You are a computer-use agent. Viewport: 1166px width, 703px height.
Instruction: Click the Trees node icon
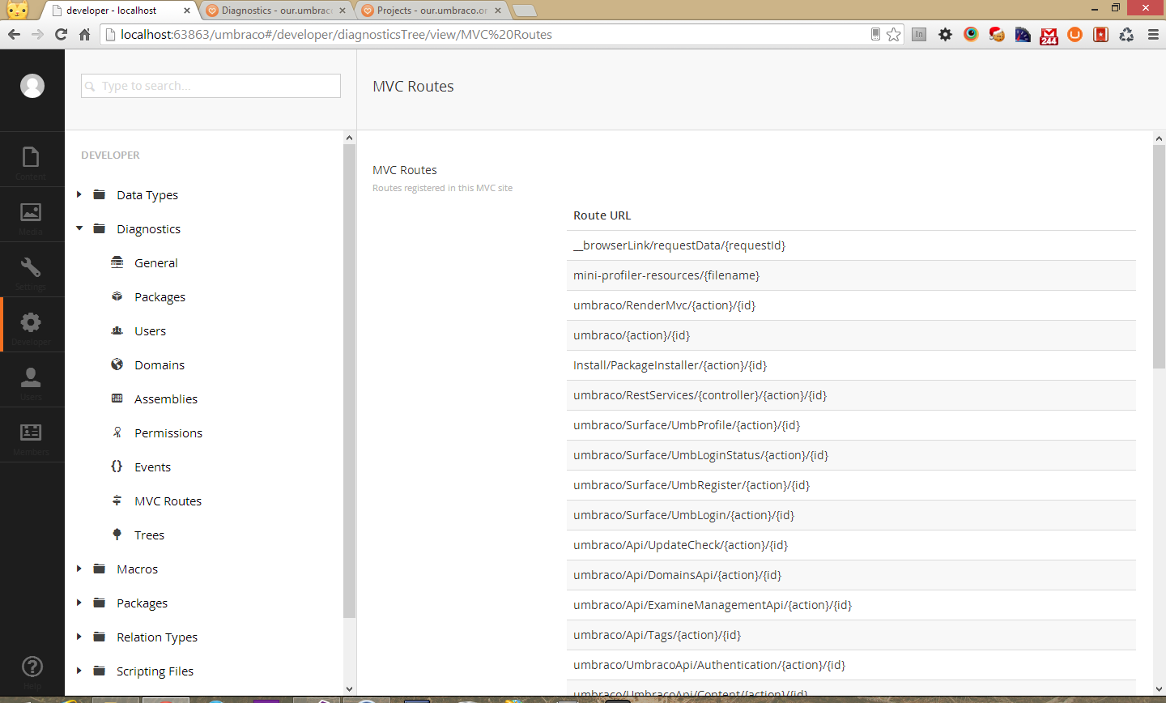[x=117, y=535]
